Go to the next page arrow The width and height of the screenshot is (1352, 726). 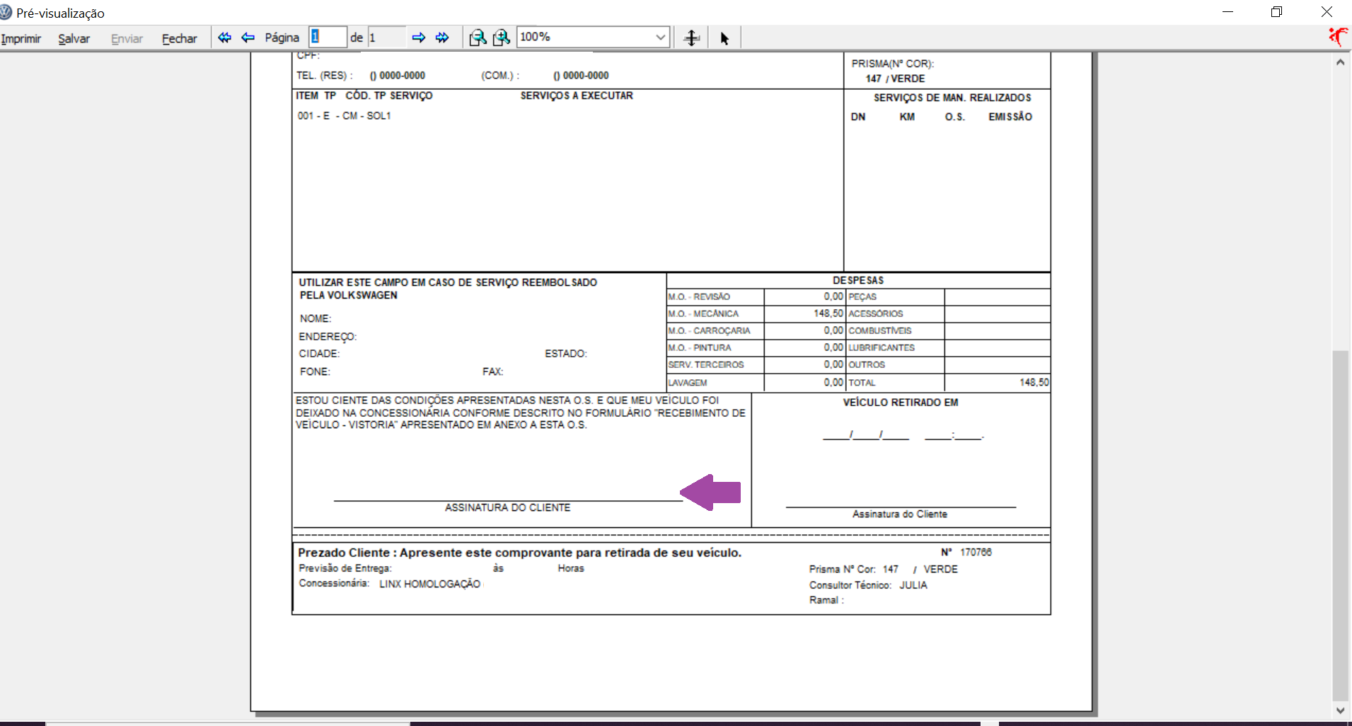[x=419, y=38]
